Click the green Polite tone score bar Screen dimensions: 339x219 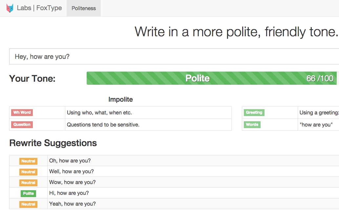click(197, 78)
